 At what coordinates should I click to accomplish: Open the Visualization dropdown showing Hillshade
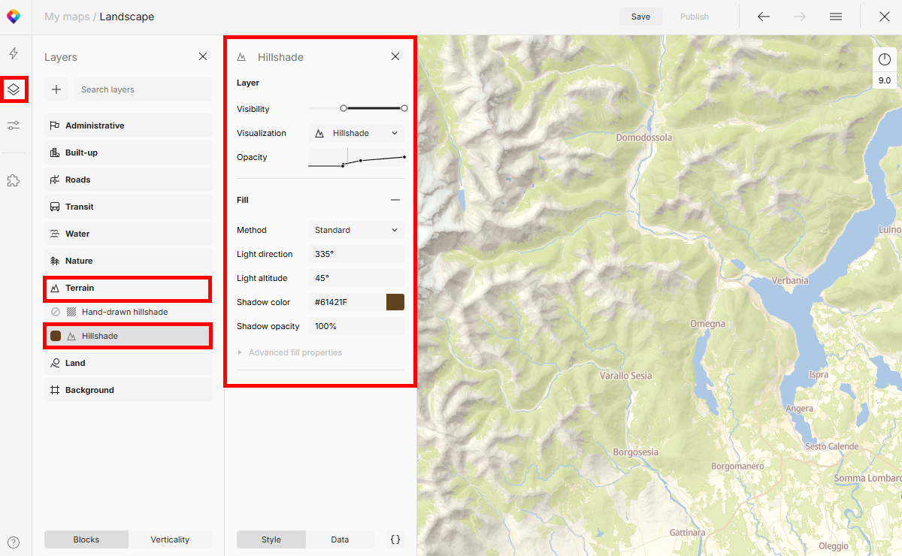pyautogui.click(x=356, y=133)
